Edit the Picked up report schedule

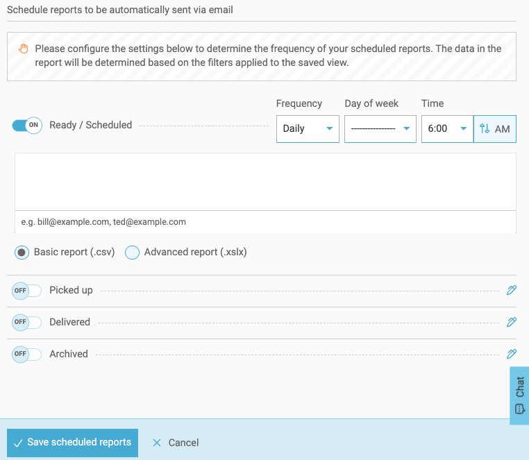tap(512, 290)
